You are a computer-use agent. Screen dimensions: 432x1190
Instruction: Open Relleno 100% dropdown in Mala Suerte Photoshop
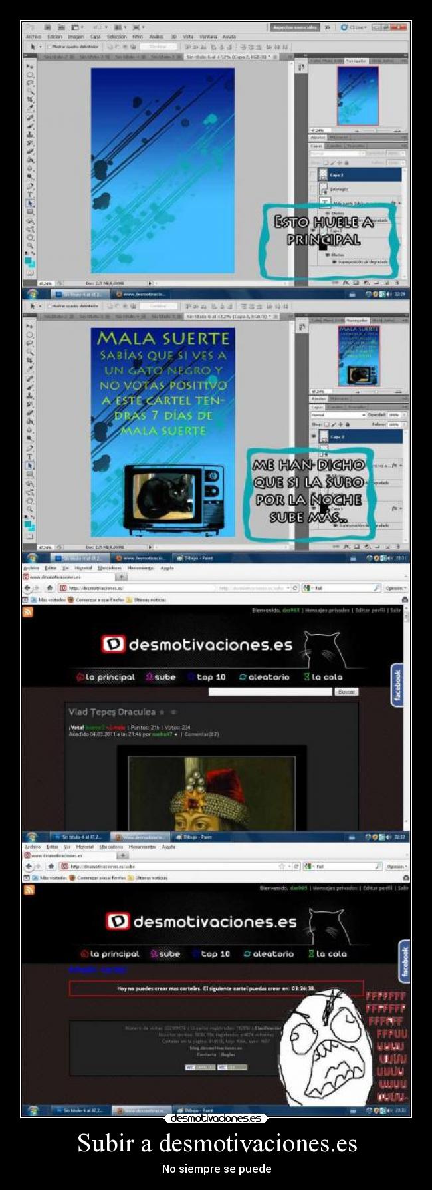click(403, 423)
